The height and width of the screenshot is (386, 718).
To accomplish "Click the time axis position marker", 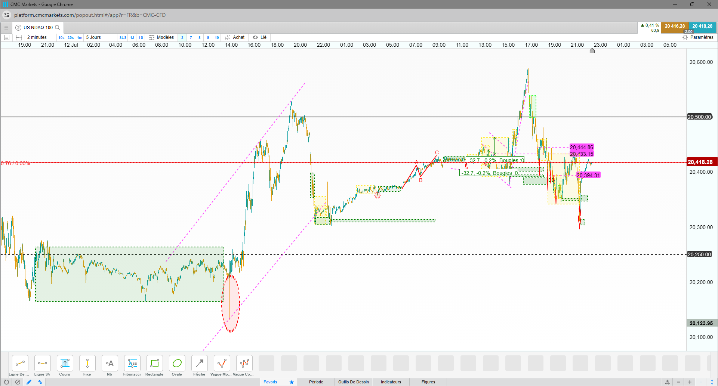I will (592, 51).
